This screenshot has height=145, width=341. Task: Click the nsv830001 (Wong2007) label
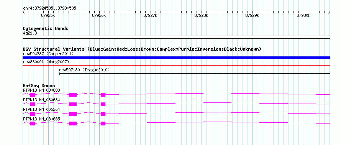click(46, 62)
